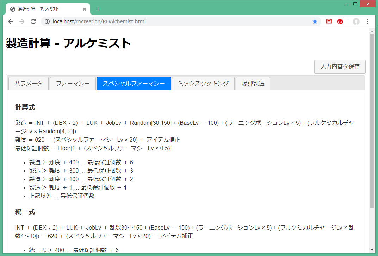Switch to the ファーマシー tab
Viewport: 378px width, 256px height.
click(x=73, y=84)
